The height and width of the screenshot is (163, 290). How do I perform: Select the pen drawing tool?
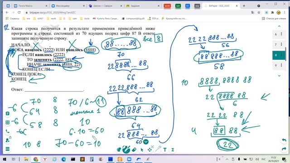pyautogui.click(x=126, y=149)
